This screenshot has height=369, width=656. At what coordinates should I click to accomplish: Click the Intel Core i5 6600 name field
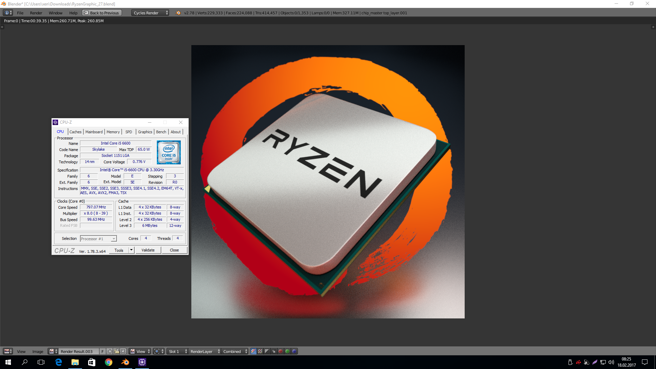[115, 143]
